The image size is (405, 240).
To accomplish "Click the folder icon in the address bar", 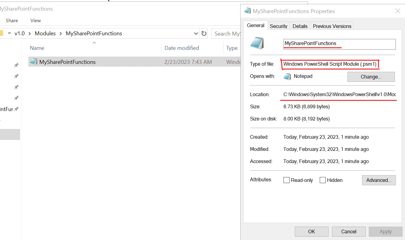I will [1, 33].
